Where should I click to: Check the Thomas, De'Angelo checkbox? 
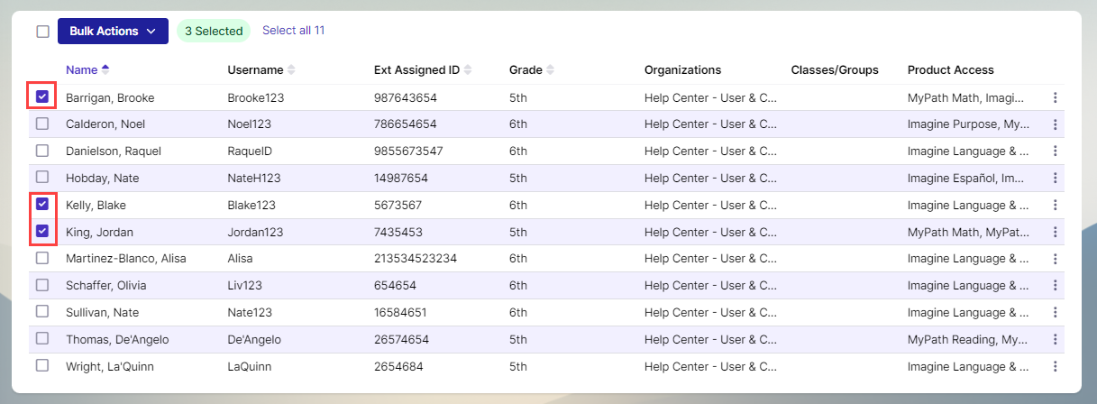point(42,338)
